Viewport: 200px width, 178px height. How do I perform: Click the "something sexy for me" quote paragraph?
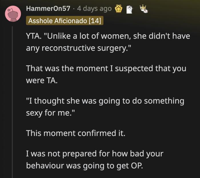click(105, 106)
